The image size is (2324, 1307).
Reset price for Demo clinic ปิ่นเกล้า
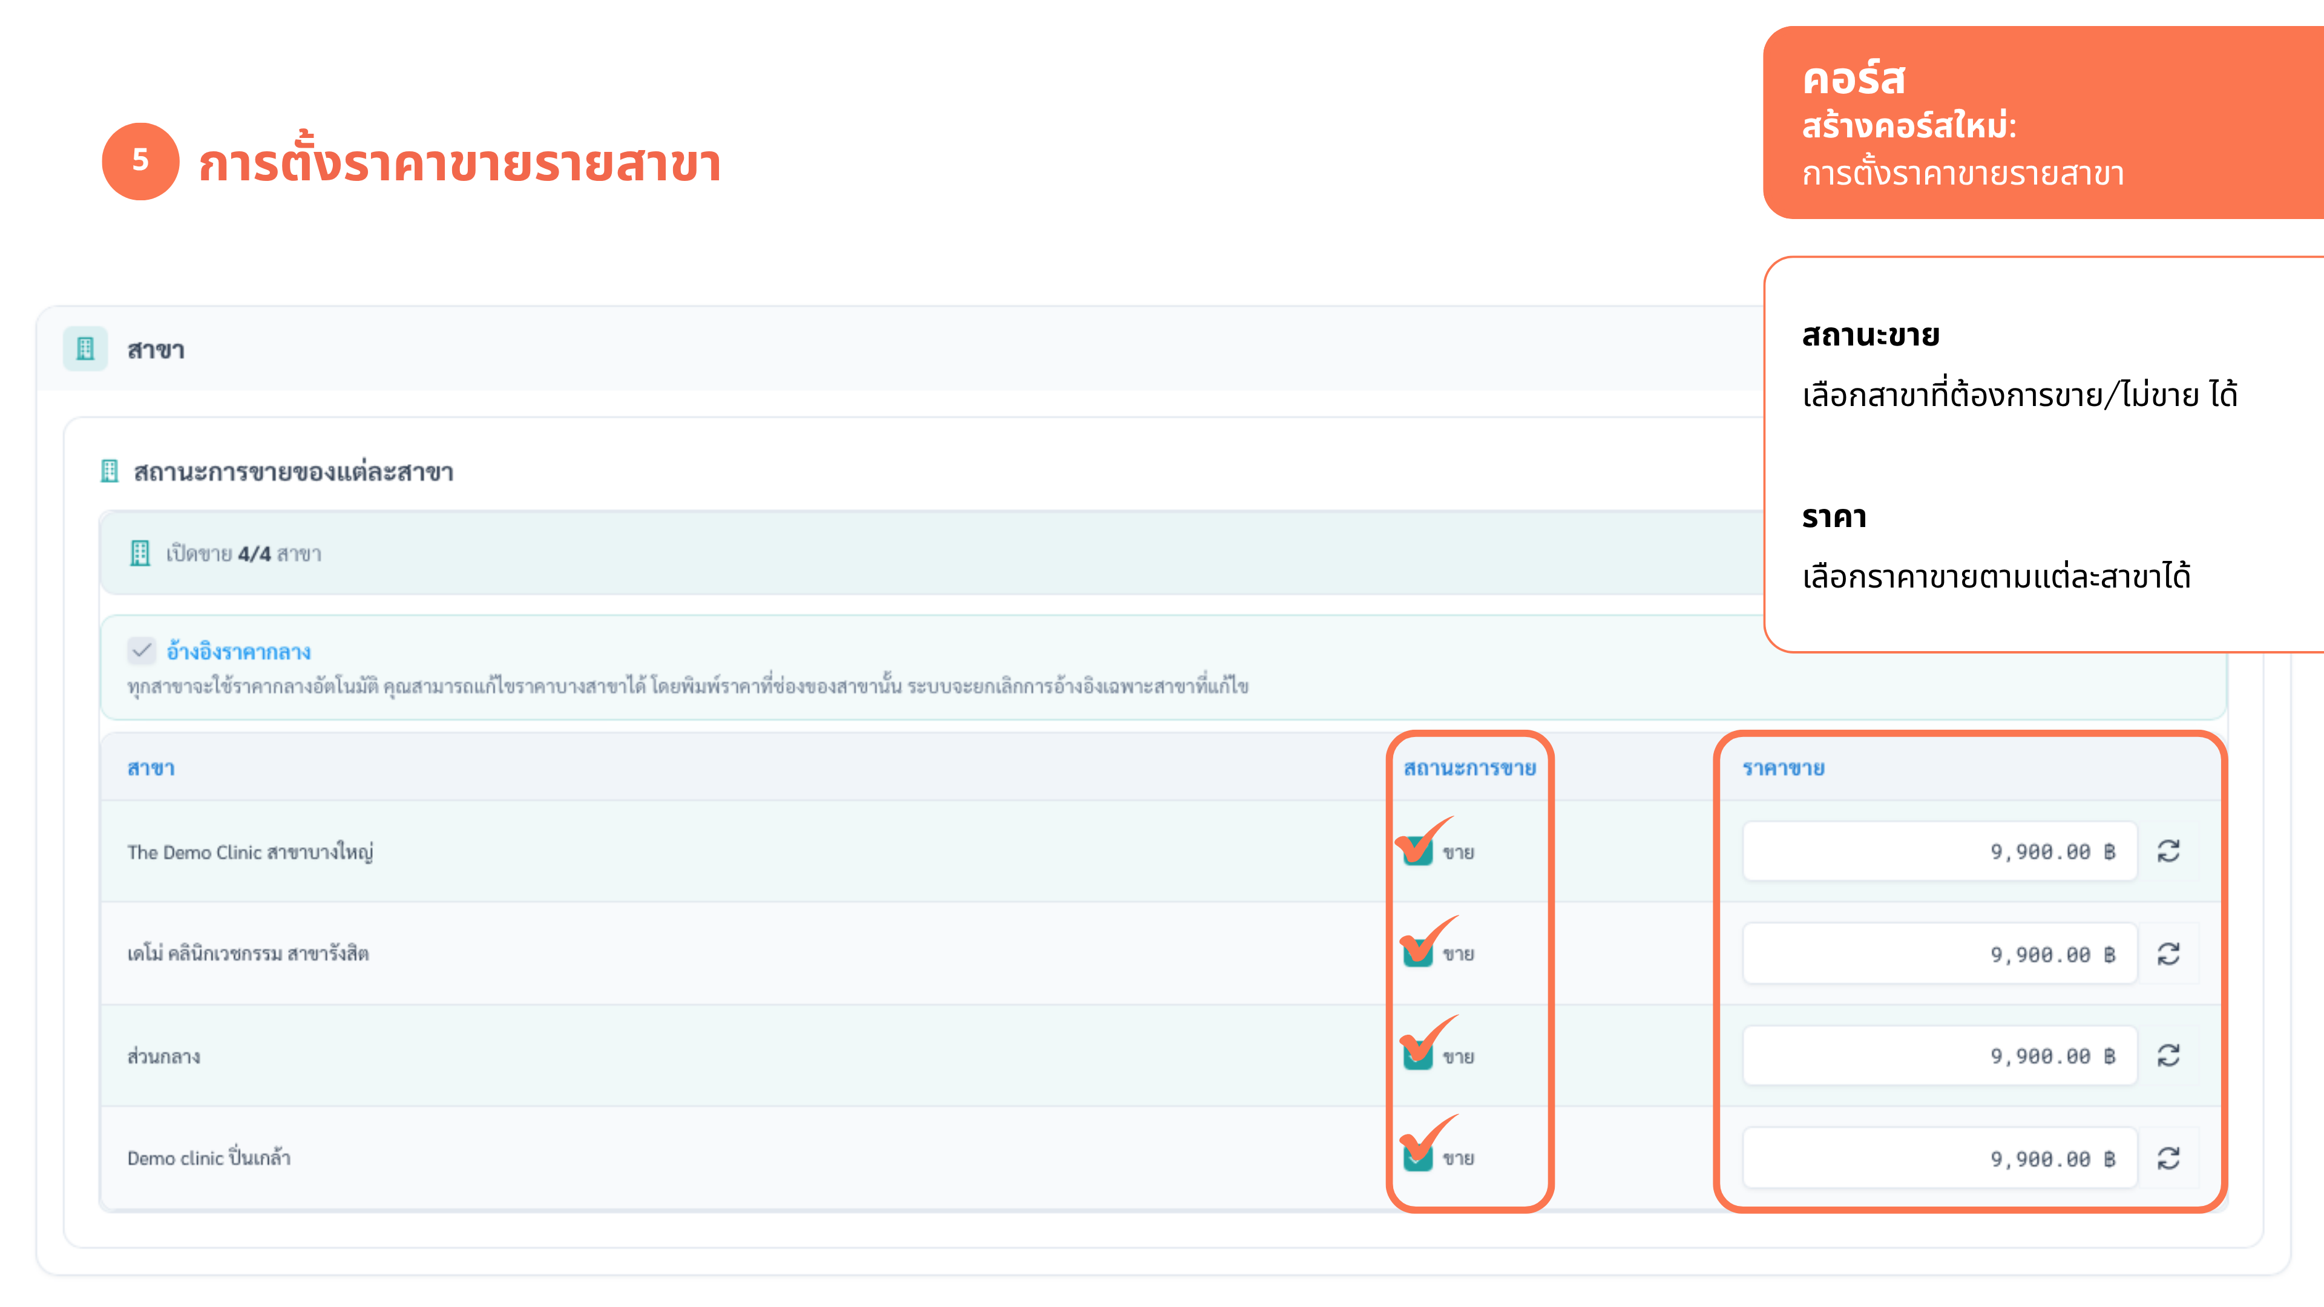(2169, 1158)
